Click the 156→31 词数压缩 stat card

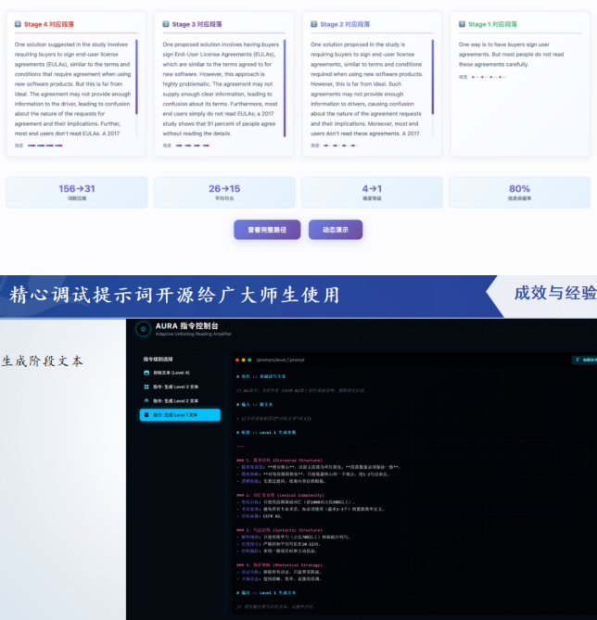click(x=76, y=193)
